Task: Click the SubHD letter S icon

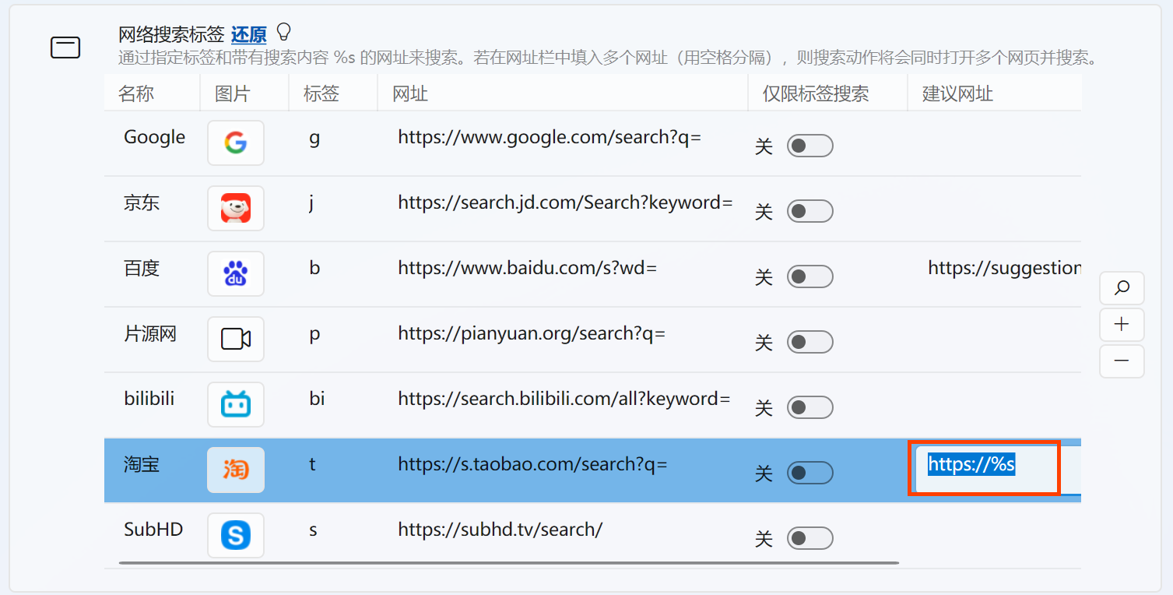Action: [235, 535]
